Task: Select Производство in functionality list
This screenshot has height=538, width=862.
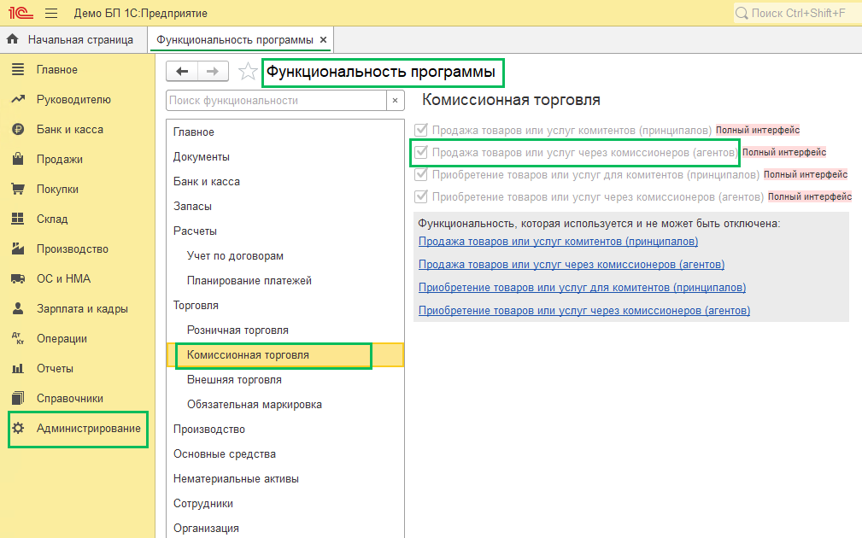Action: [x=284, y=430]
